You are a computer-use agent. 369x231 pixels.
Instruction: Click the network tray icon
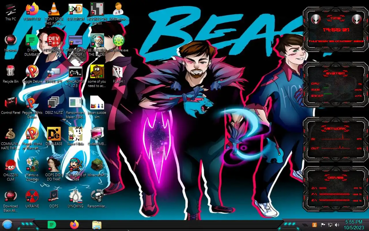(330, 225)
